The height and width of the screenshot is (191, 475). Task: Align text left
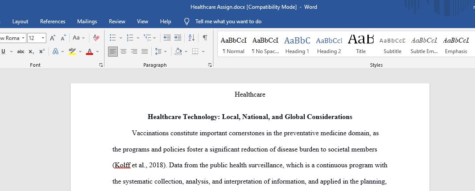pos(113,52)
